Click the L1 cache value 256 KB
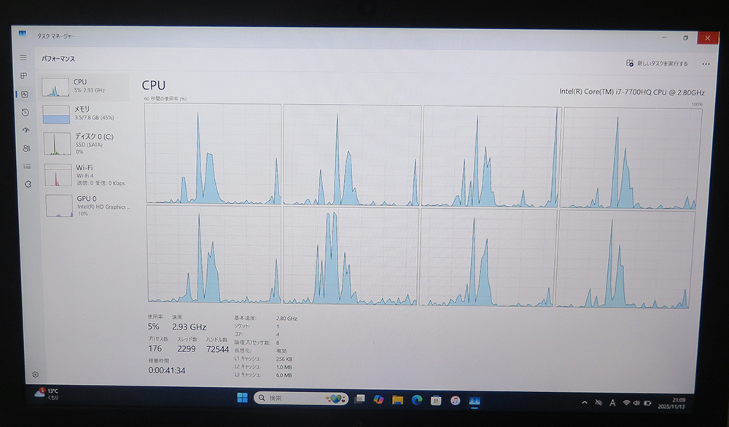This screenshot has width=729, height=427. point(284,359)
